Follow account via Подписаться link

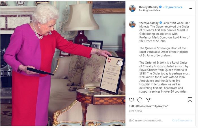[173, 7]
